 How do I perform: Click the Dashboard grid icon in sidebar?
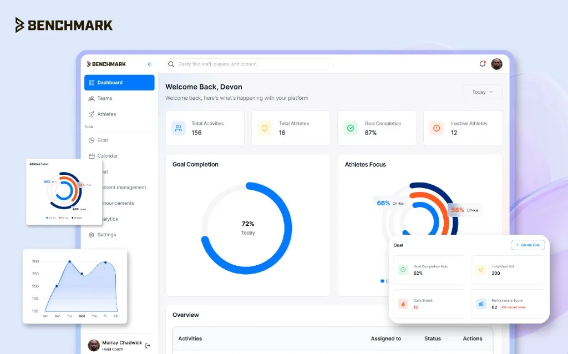[x=92, y=83]
